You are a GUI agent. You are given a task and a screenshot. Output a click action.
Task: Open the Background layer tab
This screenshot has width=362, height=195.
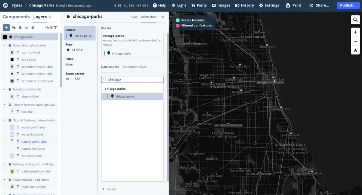pyautogui.click(x=135, y=67)
